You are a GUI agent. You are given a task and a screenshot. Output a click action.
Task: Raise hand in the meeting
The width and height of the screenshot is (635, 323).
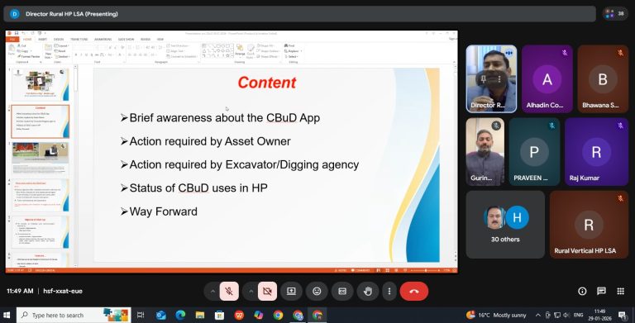pyautogui.click(x=368, y=291)
